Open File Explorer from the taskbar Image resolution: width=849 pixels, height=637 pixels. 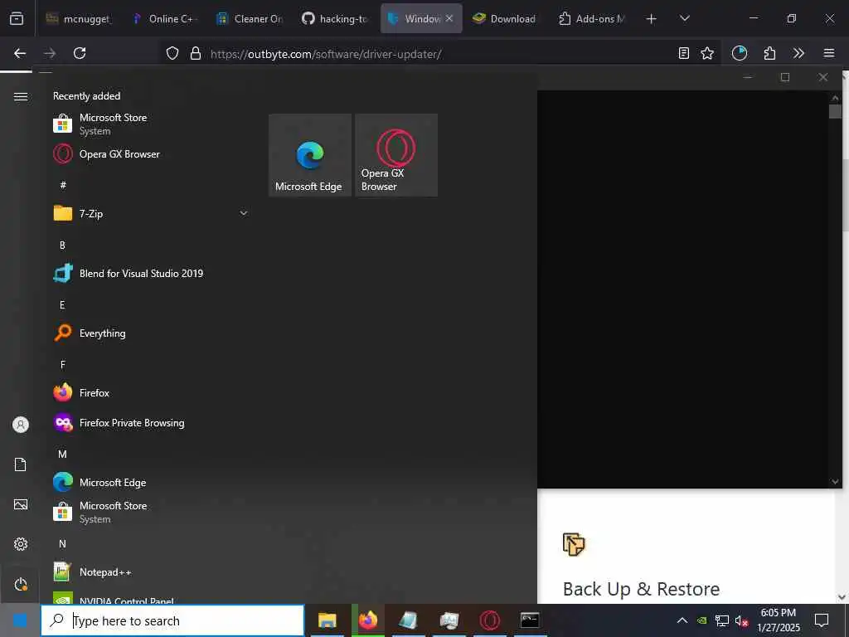click(x=327, y=620)
